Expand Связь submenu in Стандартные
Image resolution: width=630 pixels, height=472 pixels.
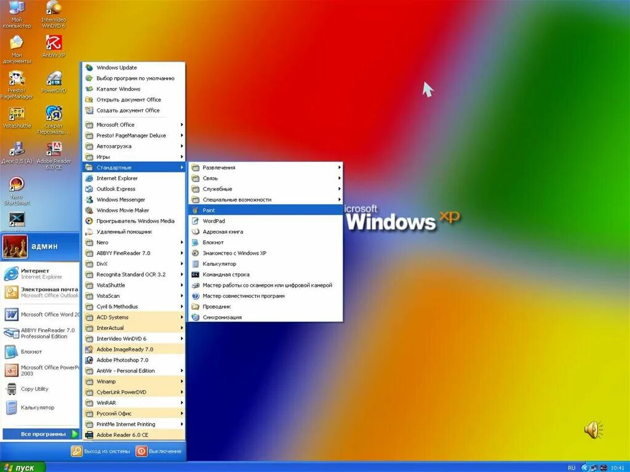point(266,178)
